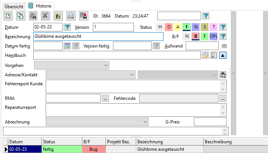Click the delete X toolbar icon

pyautogui.click(x=45, y=16)
